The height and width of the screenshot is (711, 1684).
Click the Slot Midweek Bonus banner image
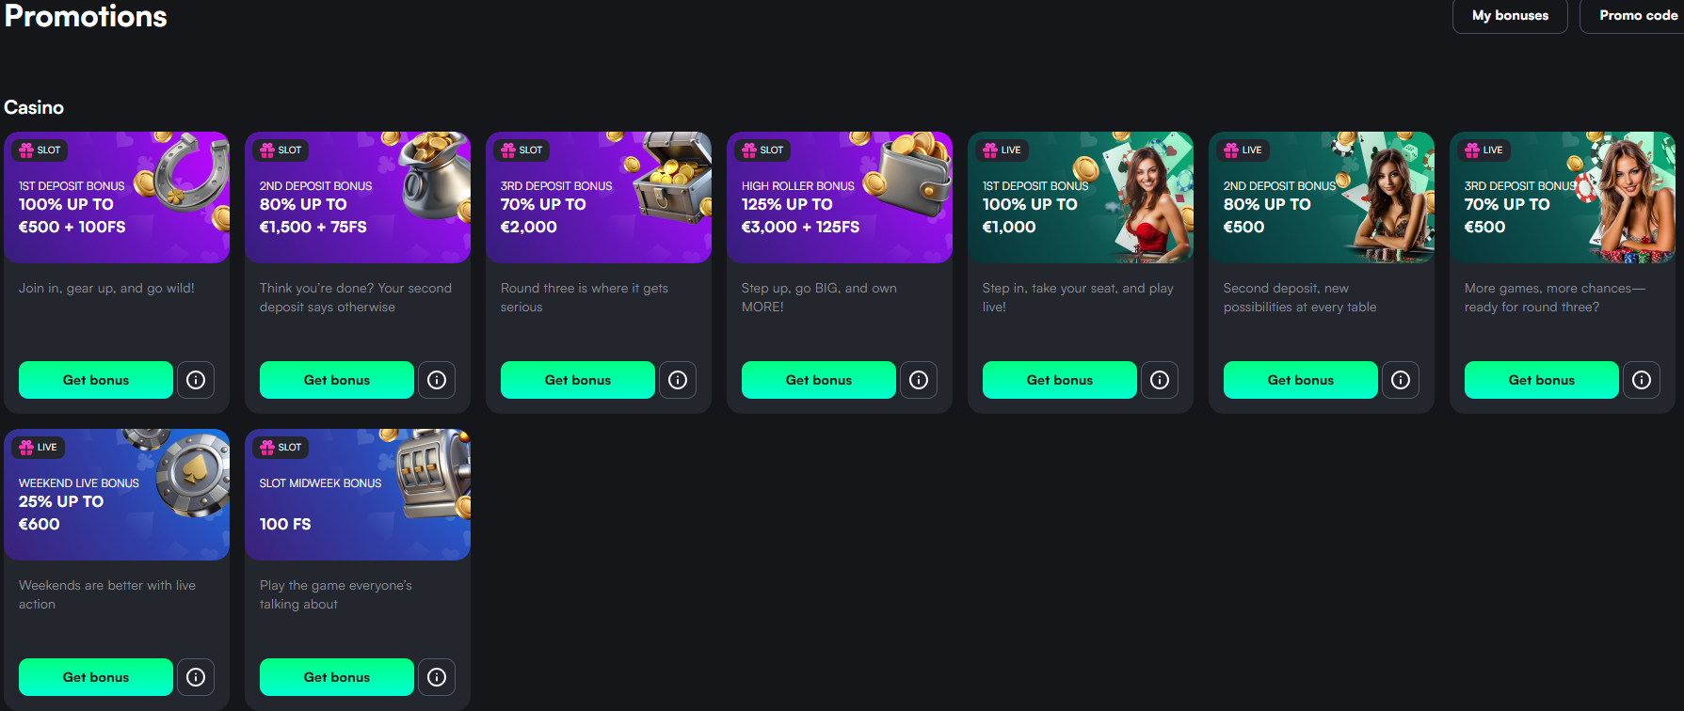pyautogui.click(x=358, y=495)
